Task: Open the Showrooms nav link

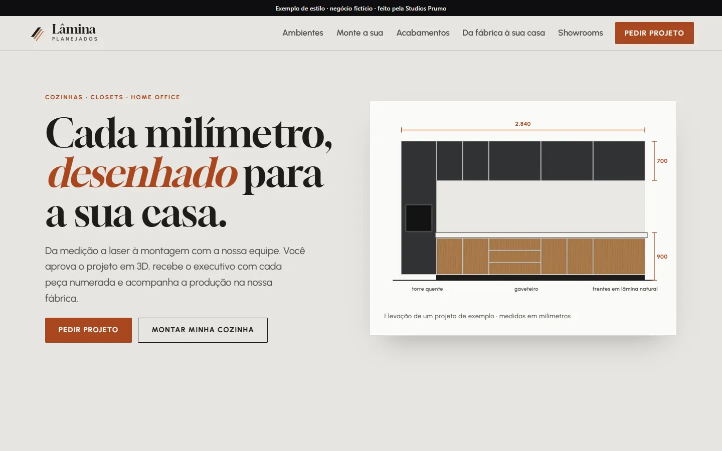Action: click(x=580, y=33)
